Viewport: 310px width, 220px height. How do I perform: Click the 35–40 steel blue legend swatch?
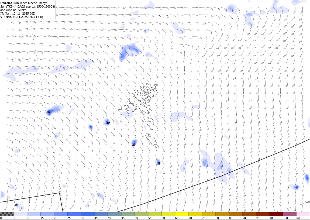pyautogui.click(x=101, y=214)
